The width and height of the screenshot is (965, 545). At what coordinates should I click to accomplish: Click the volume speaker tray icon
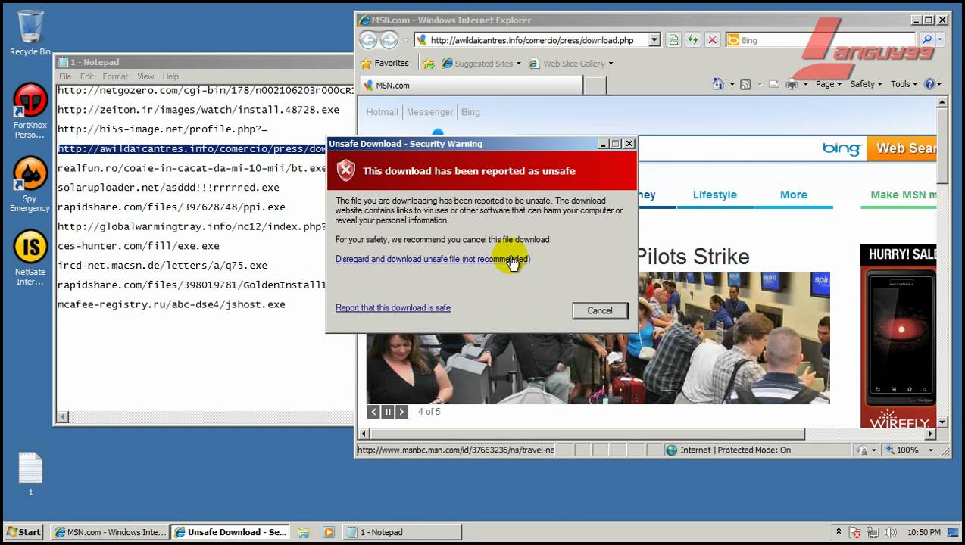(x=890, y=532)
